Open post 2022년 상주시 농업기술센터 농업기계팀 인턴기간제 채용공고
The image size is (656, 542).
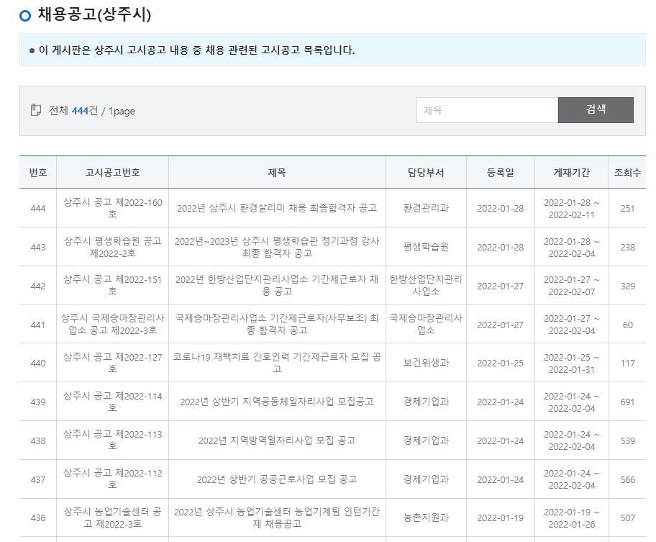coord(277,518)
